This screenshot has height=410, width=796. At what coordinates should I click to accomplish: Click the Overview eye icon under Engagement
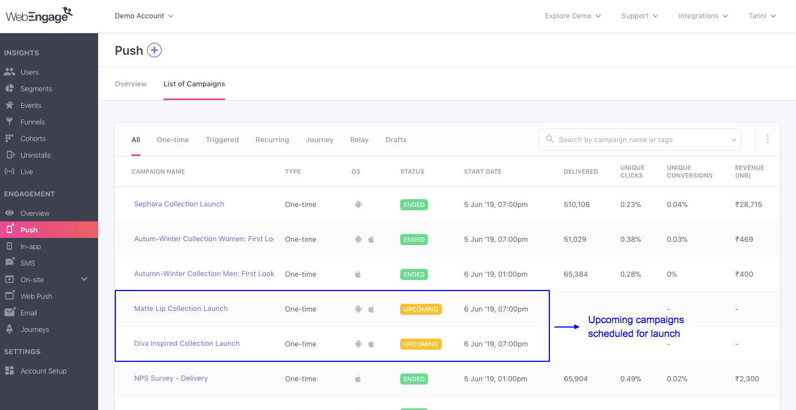(9, 213)
